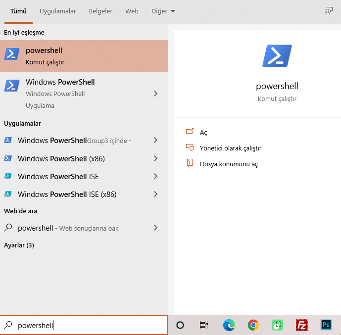Click the large PowerShell preview icon

pos(277,56)
